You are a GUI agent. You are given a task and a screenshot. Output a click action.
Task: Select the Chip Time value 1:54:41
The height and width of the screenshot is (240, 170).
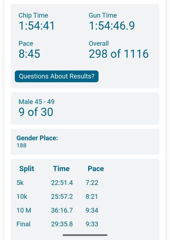[37, 26]
